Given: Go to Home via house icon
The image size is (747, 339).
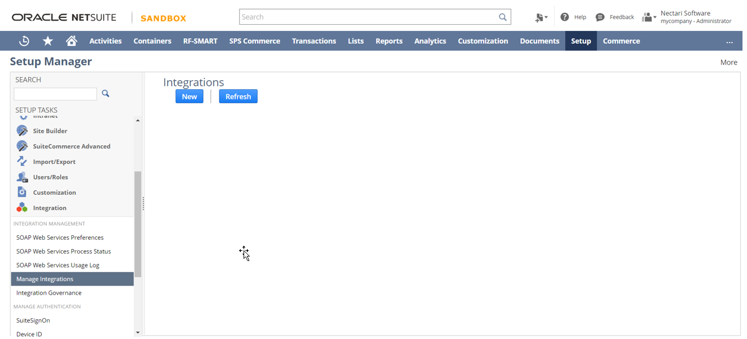Looking at the screenshot, I should 71,41.
